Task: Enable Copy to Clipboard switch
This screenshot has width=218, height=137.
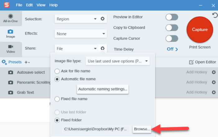Action: [x=172, y=28]
